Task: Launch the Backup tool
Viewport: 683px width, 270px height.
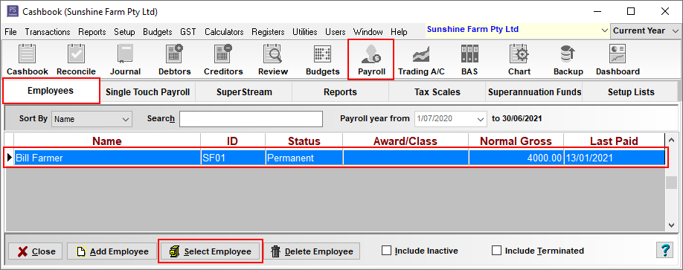Action: (568, 60)
